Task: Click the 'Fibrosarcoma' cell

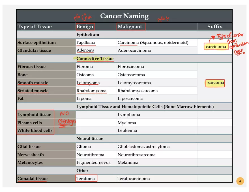Action: tap(131, 67)
